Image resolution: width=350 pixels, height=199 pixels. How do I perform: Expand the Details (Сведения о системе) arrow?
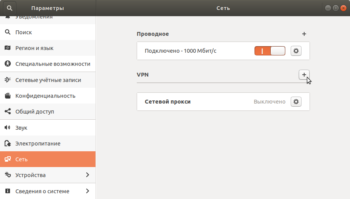(x=87, y=191)
